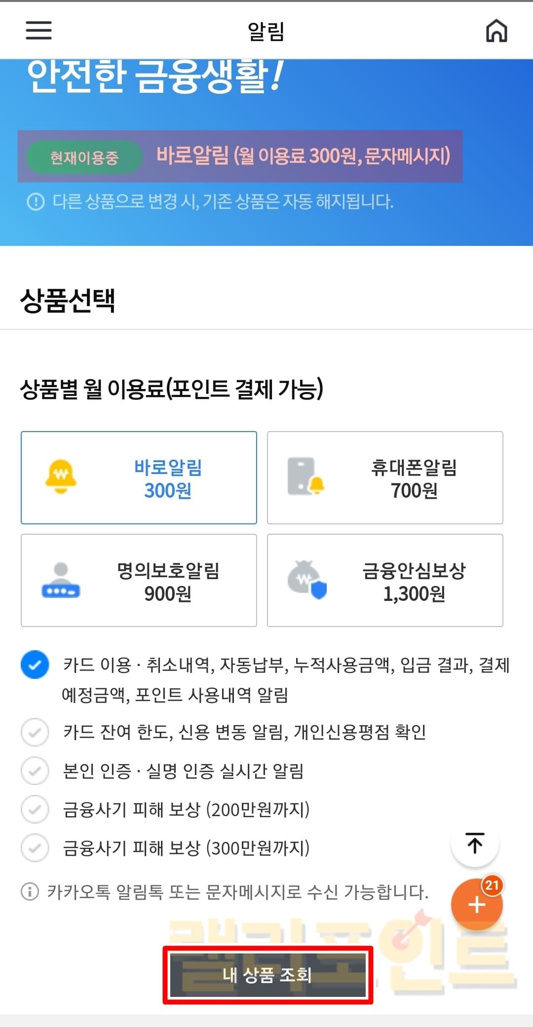This screenshot has width=533, height=1027.
Task: Toggle the 카드 이용·취소내역 checkmark
Action: pos(35,665)
